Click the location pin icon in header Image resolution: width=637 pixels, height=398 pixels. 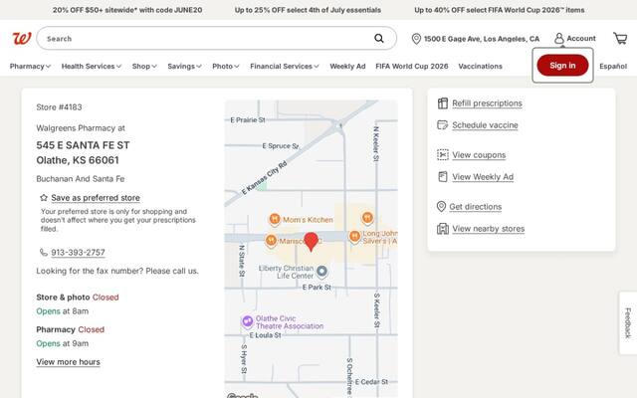(x=416, y=39)
